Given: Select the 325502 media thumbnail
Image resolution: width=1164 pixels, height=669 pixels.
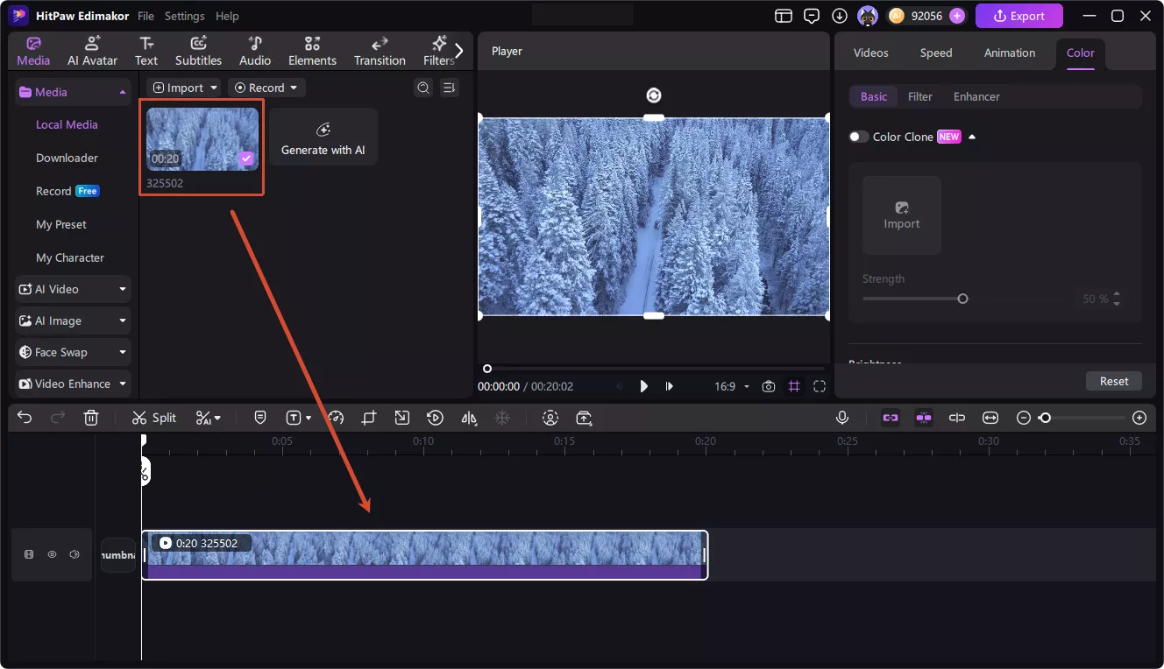Looking at the screenshot, I should [x=202, y=139].
